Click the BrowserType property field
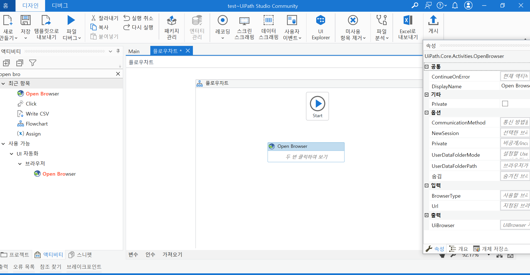The image size is (530, 275). pyautogui.click(x=515, y=195)
